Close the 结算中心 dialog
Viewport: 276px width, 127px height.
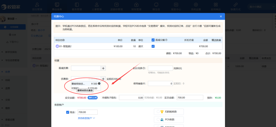pos(221,17)
